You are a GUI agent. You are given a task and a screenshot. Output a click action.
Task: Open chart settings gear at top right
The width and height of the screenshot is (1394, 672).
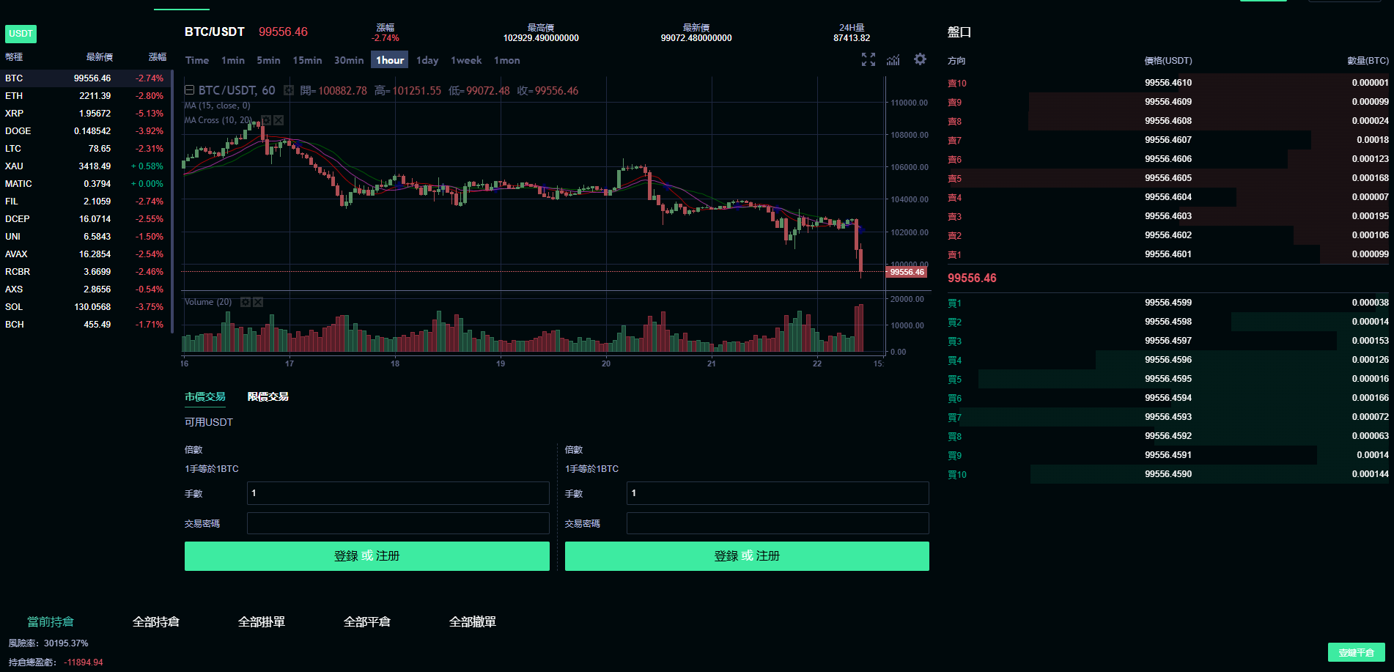click(x=920, y=59)
